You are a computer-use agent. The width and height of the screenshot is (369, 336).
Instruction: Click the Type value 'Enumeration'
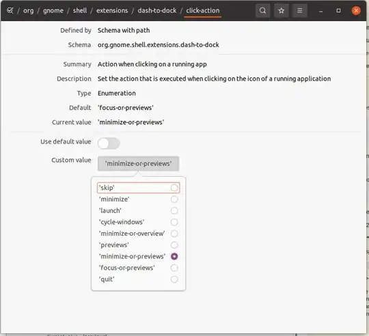(117, 94)
